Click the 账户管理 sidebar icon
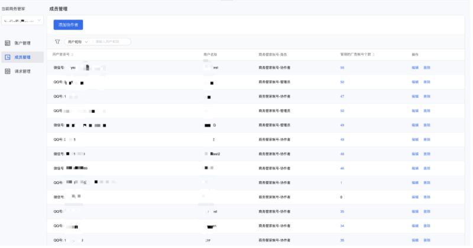Viewport: 473px width, 248px height. (8, 43)
